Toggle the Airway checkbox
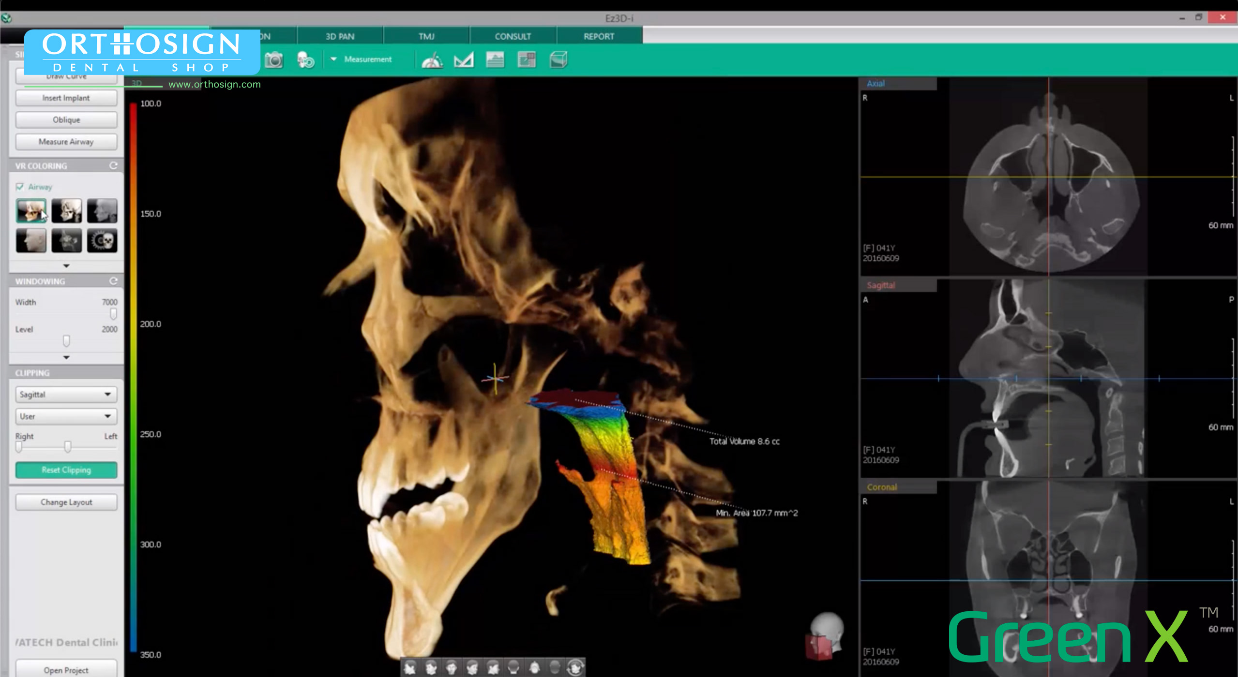This screenshot has width=1238, height=677. click(x=20, y=187)
